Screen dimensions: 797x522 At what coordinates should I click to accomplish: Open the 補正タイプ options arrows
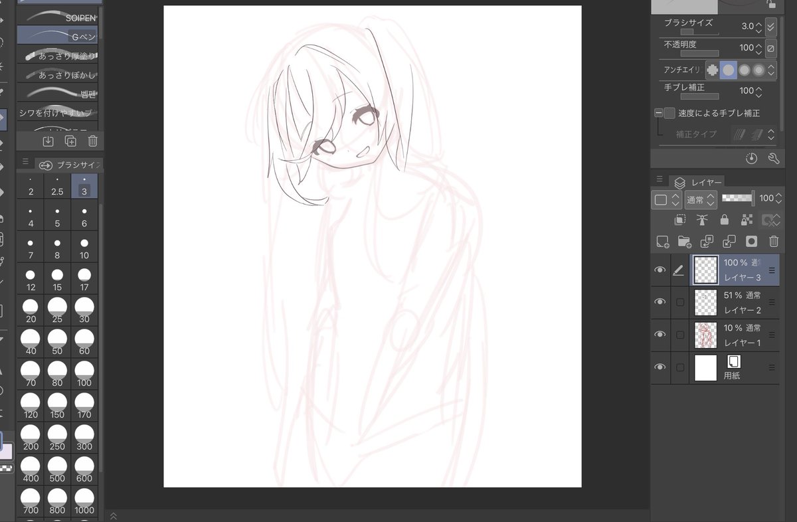click(771, 134)
